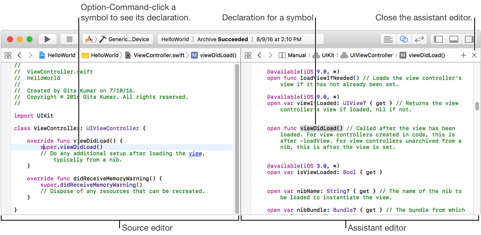Click the source editor vertical scrollbar
481x235 pixels.
tap(237, 138)
